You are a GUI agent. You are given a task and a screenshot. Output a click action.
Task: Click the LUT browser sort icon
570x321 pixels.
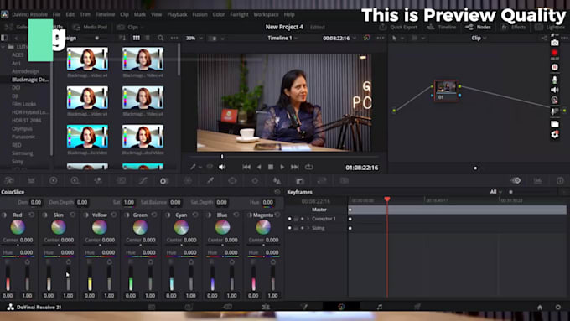(x=122, y=38)
